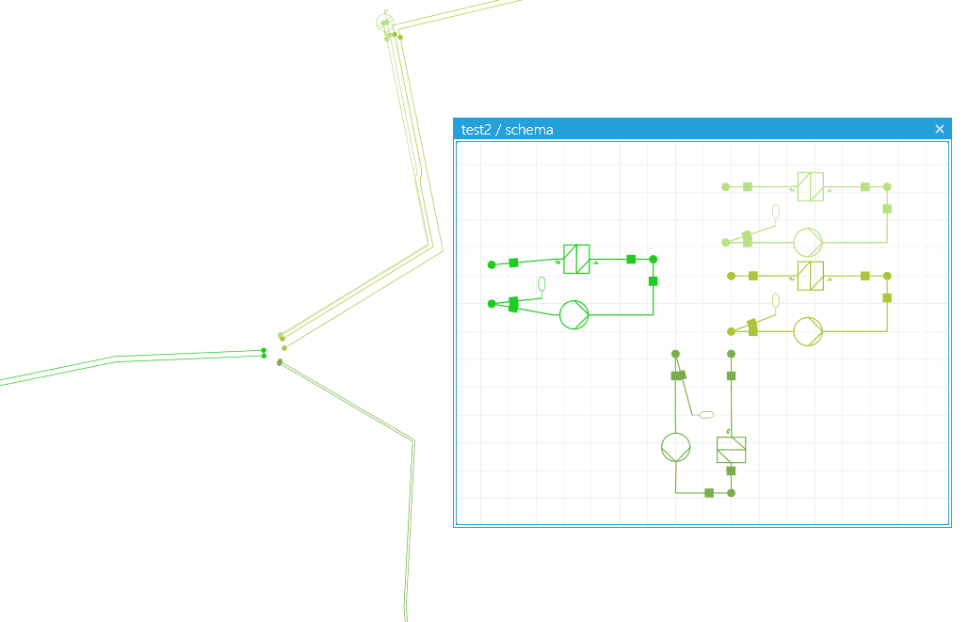Viewport: 969px width, 622px height.
Task: Select the bright green pump circle symbol
Action: coord(574,314)
